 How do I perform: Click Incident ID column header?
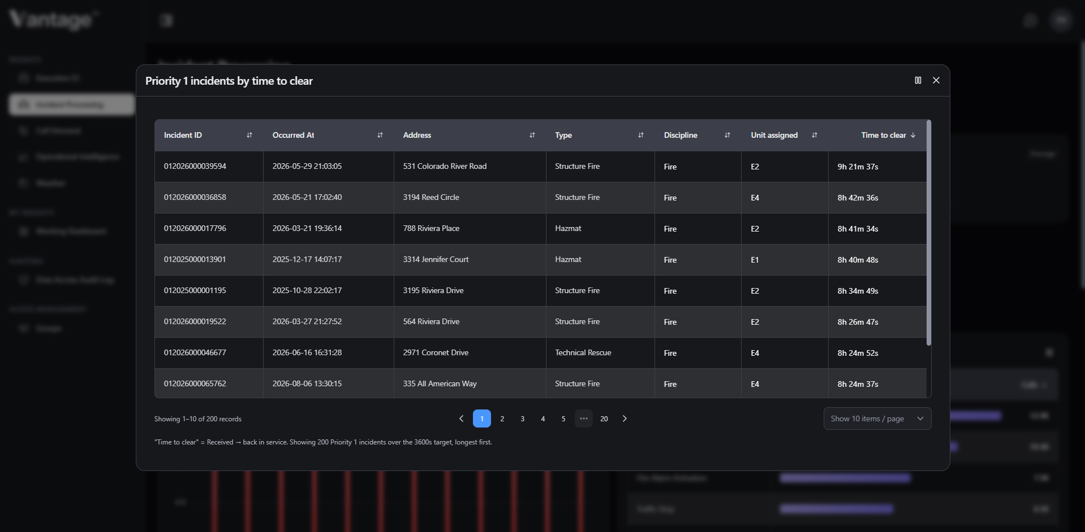(x=209, y=136)
